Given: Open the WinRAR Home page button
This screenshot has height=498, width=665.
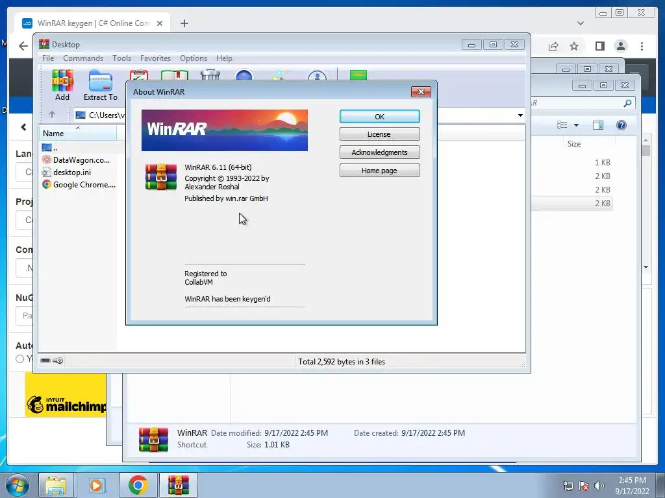Looking at the screenshot, I should click(x=379, y=171).
